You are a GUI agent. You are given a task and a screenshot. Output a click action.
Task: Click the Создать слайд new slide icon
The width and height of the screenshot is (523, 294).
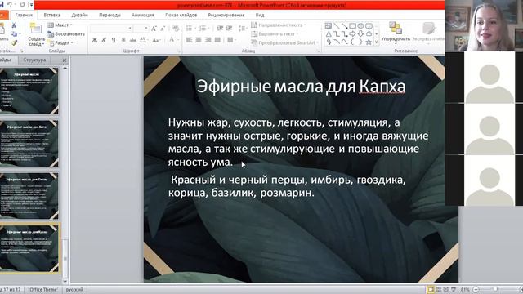[36, 29]
